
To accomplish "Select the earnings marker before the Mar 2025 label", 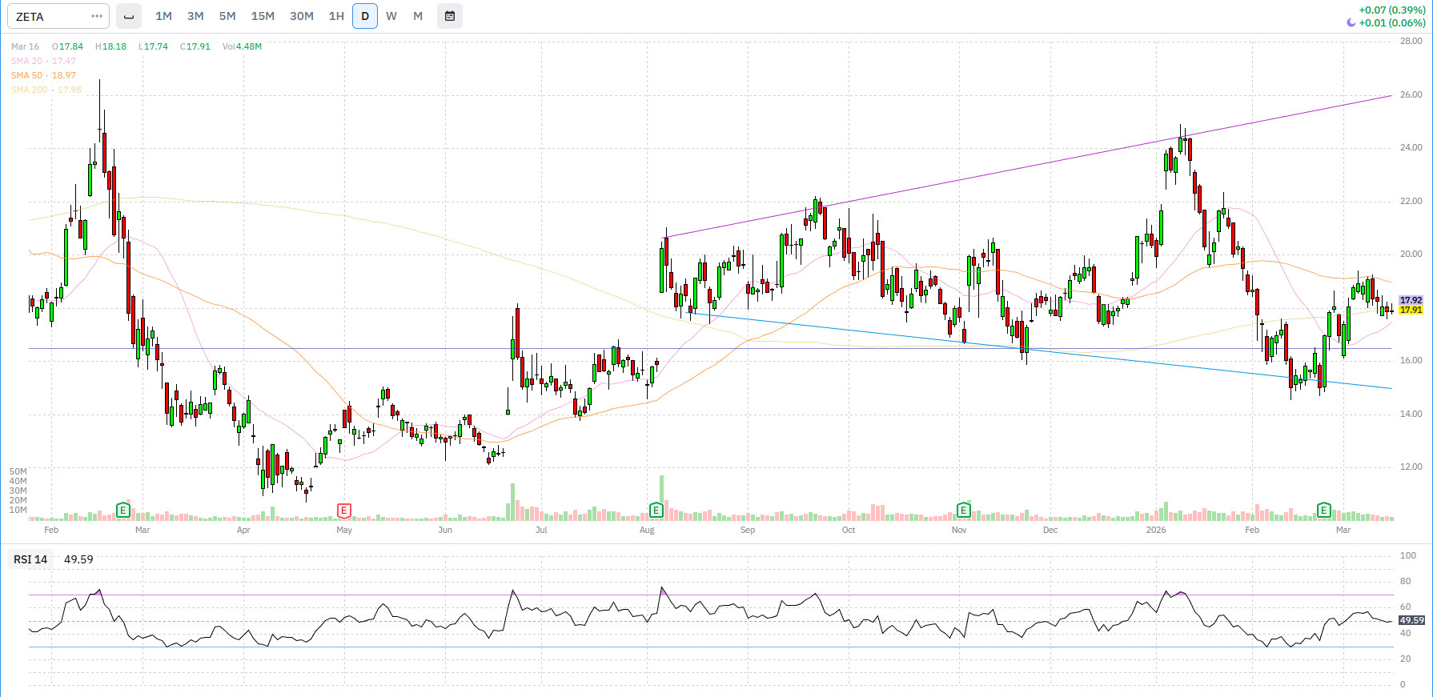I will coord(123,510).
